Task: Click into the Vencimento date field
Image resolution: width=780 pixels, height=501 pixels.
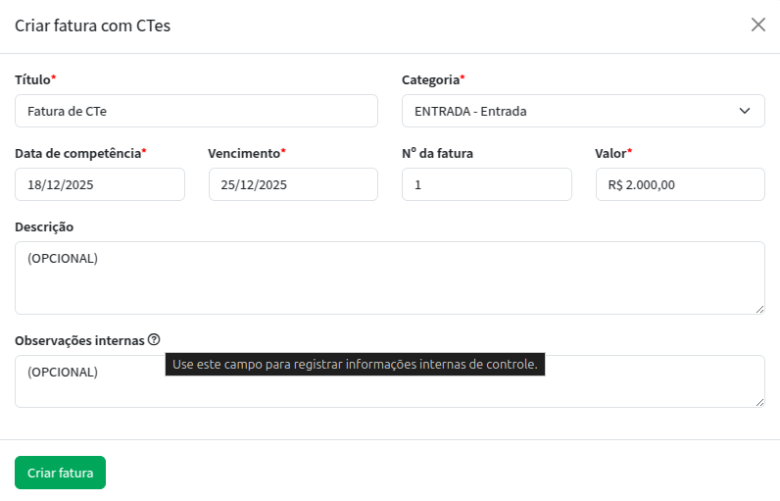Action: (293, 184)
